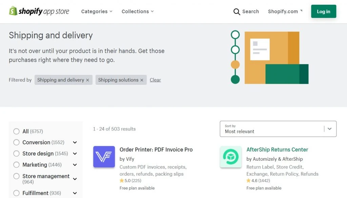Open the Collections menu
This screenshot has height=198, width=347.
[138, 12]
